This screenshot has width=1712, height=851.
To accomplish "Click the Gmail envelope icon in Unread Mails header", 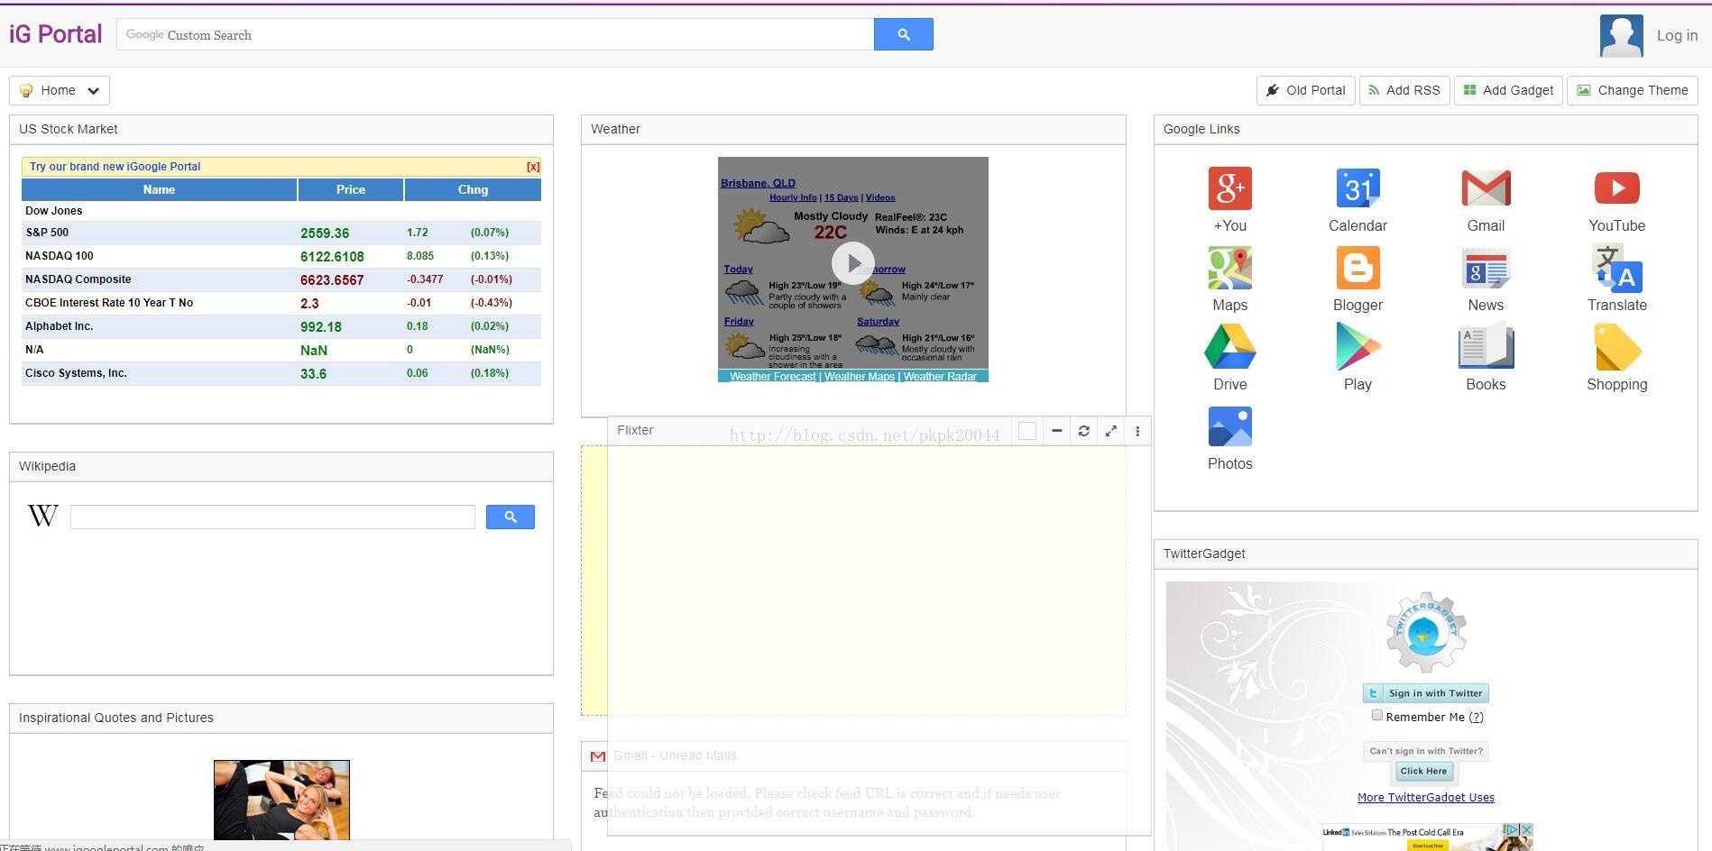I will click(x=597, y=756).
